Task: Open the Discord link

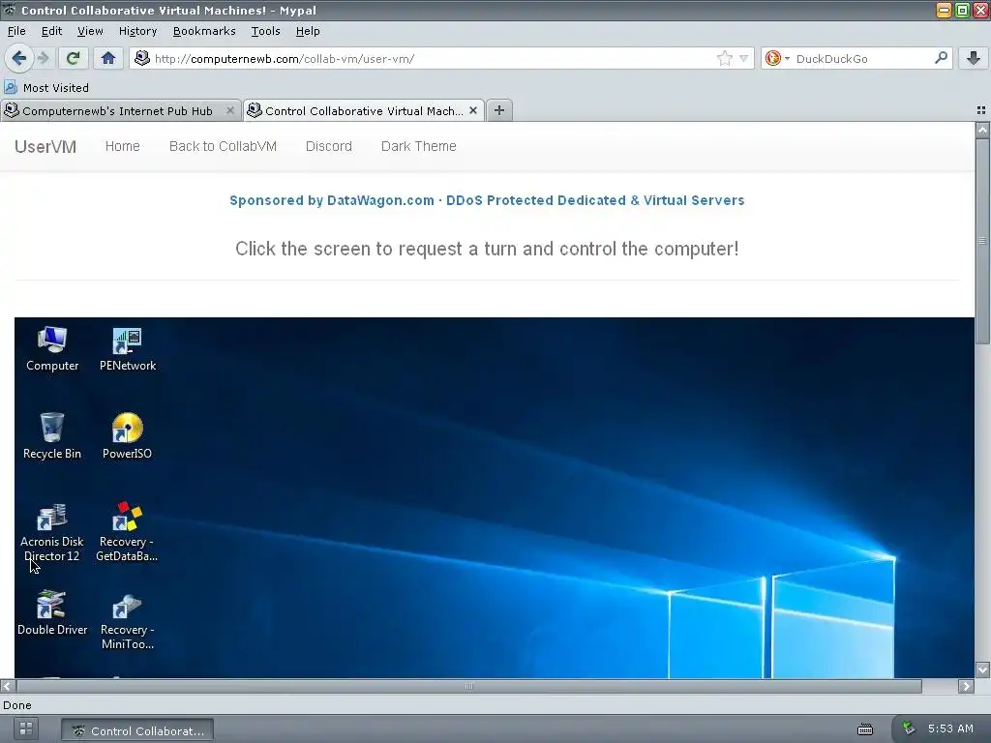Action: point(329,146)
